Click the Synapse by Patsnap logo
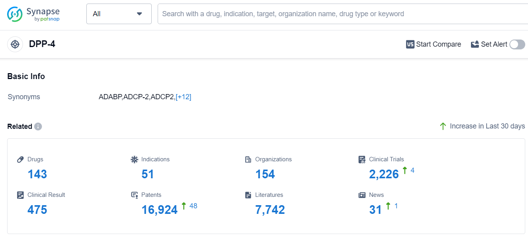 click(x=33, y=14)
